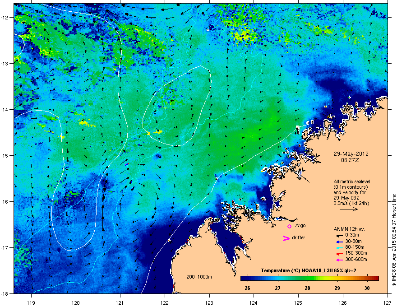
Task: Click latitude axis label -14
Action: [x=5, y=109]
